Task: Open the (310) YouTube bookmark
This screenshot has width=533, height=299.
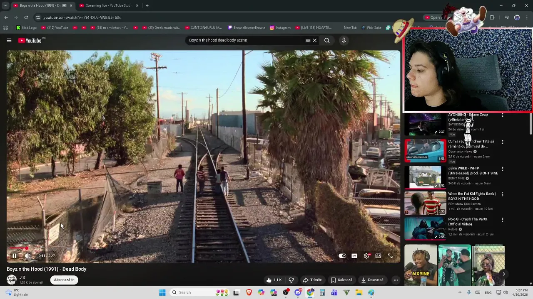Action: [x=54, y=28]
